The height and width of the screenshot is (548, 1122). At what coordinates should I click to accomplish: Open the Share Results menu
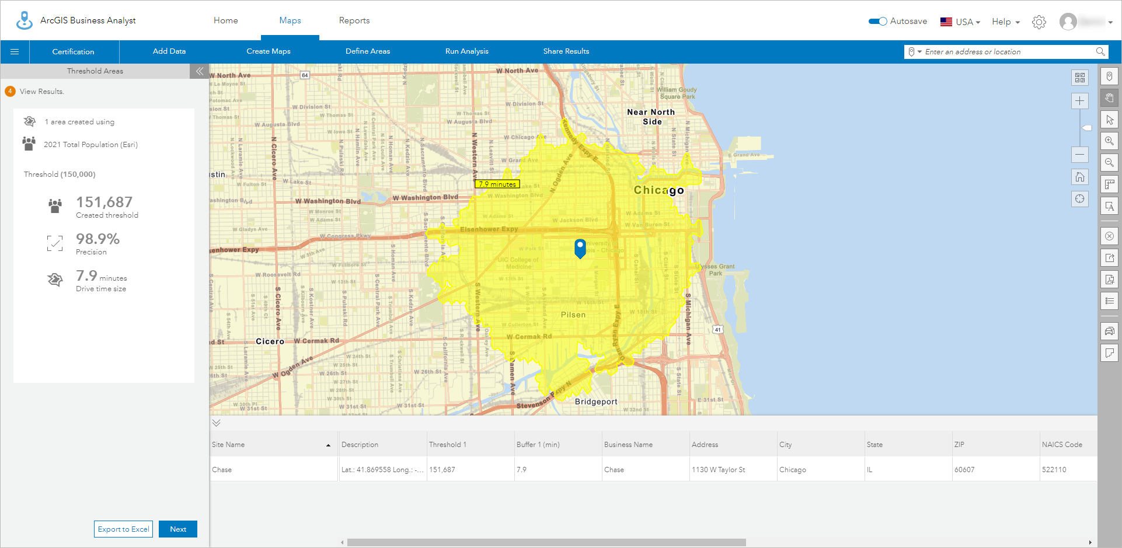(x=566, y=51)
